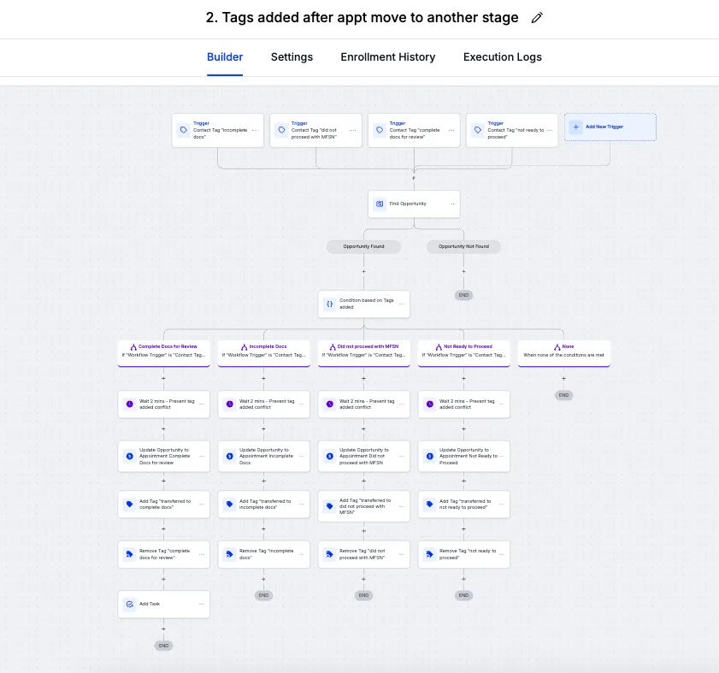
Task: Open three-dot menu on Find Opportunity node
Action: pos(451,204)
